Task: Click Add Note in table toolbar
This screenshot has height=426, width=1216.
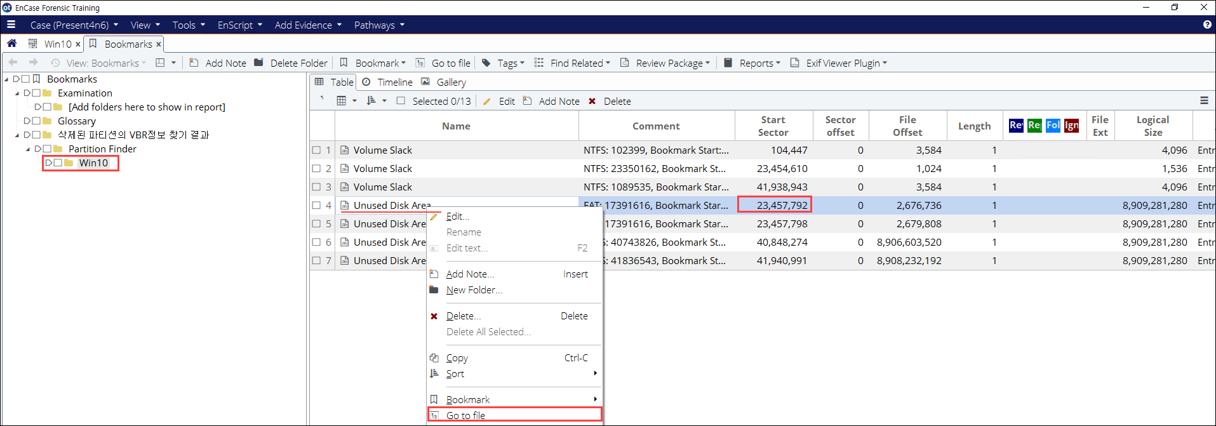Action: point(551,101)
